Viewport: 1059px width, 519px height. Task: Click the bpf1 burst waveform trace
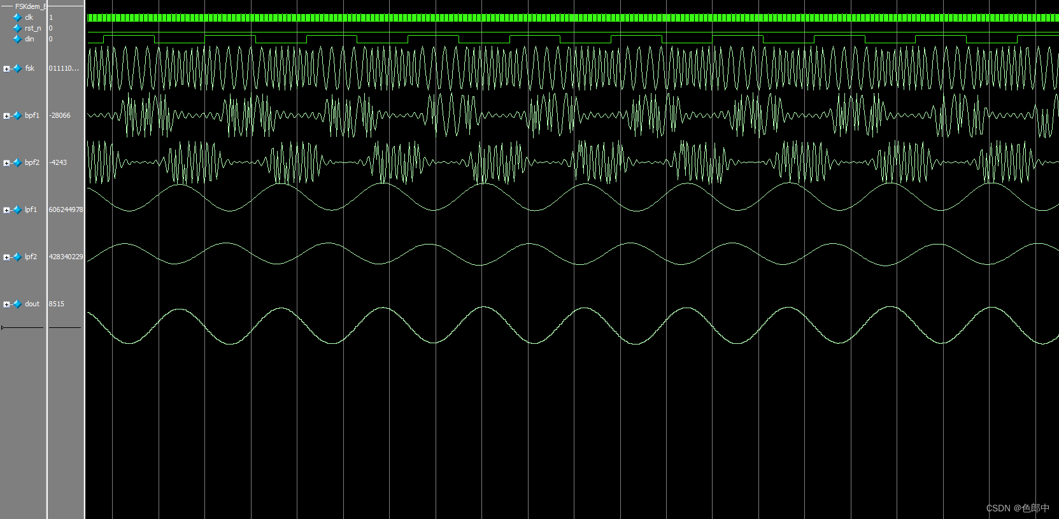(x=572, y=115)
